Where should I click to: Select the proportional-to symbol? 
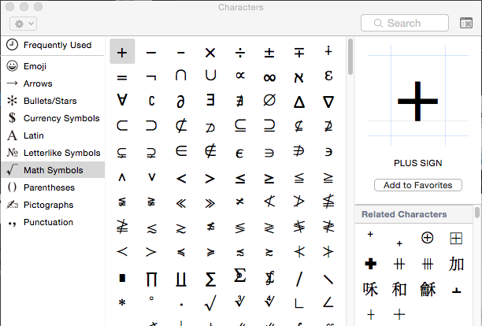tap(239, 76)
